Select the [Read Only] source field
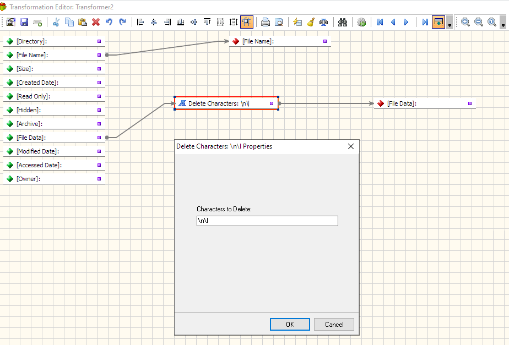Image resolution: width=509 pixels, height=345 pixels. tap(54, 96)
